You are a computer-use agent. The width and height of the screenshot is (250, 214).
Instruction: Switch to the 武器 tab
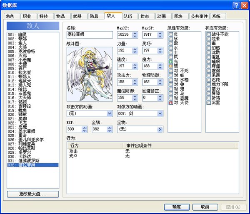pyautogui.click(x=77, y=16)
